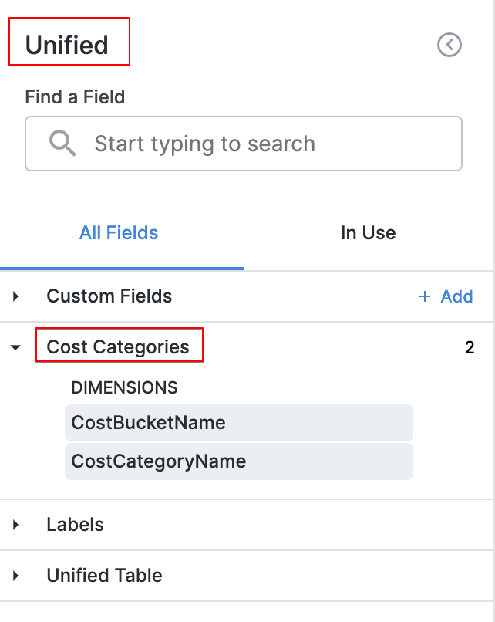The image size is (495, 622).
Task: Click Add to create a custom field
Action: 446,296
